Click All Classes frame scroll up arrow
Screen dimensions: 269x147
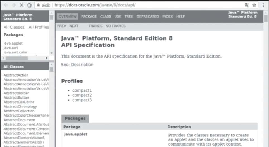click(51, 65)
